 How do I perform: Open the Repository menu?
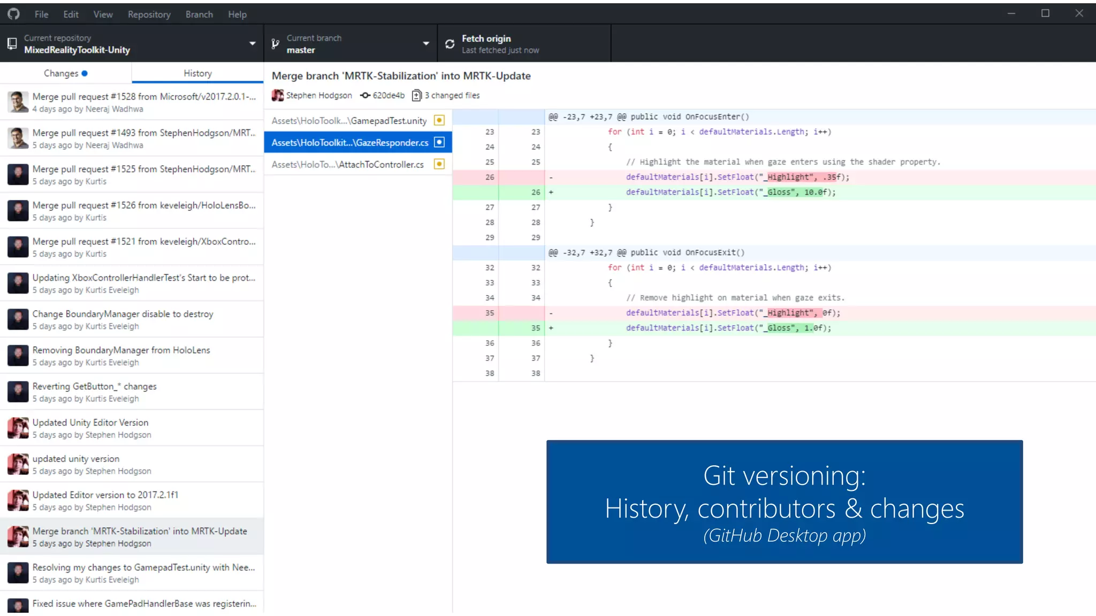[x=149, y=14]
